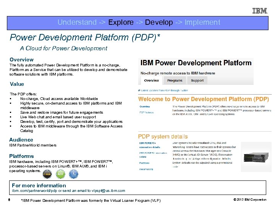Click subtitle A Cloud for Power Development
The width and height of the screenshot is (275, 206).
[63, 48]
